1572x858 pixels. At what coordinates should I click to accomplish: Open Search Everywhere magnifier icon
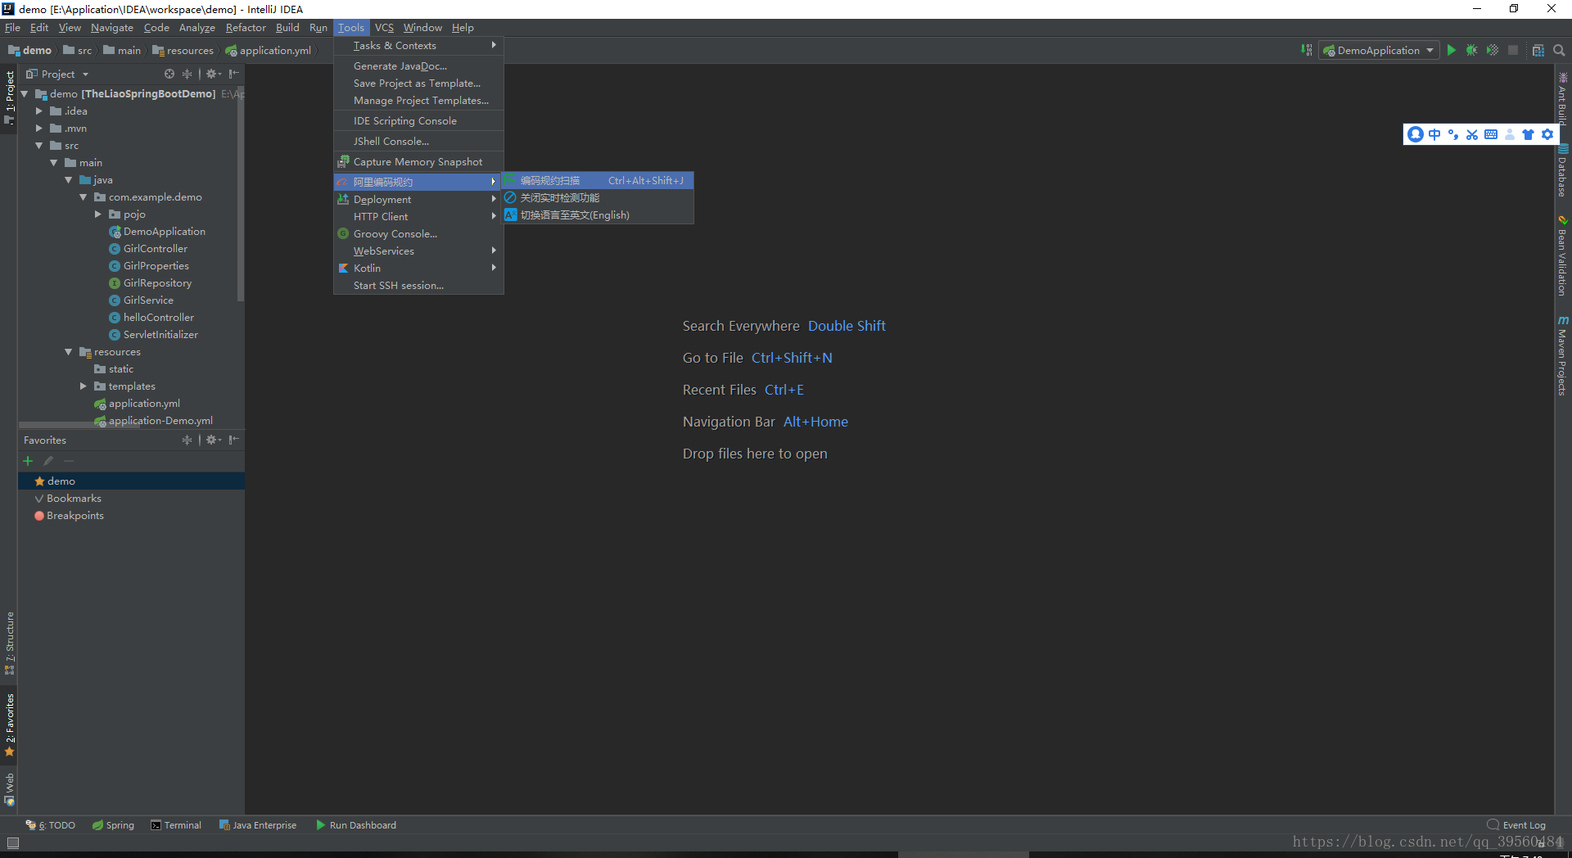(1559, 50)
